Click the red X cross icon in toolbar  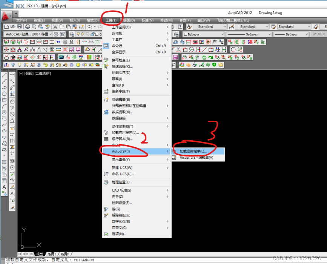65,49
